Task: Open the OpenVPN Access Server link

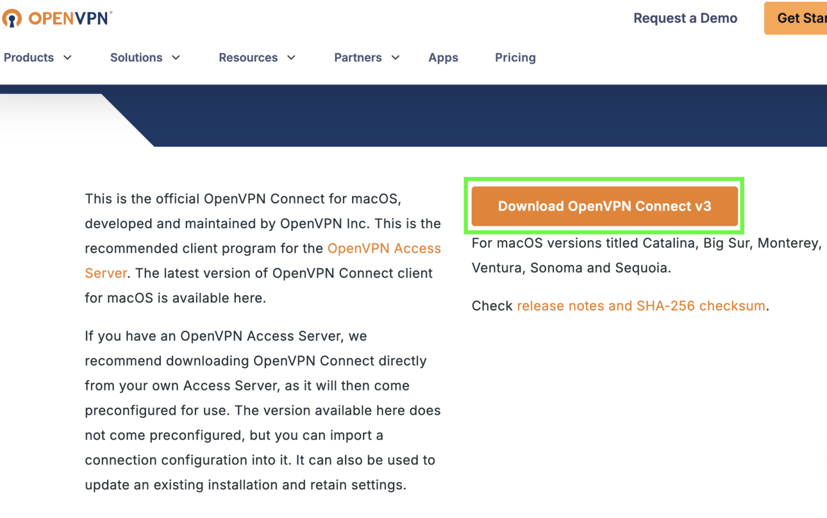Action: coord(384,248)
